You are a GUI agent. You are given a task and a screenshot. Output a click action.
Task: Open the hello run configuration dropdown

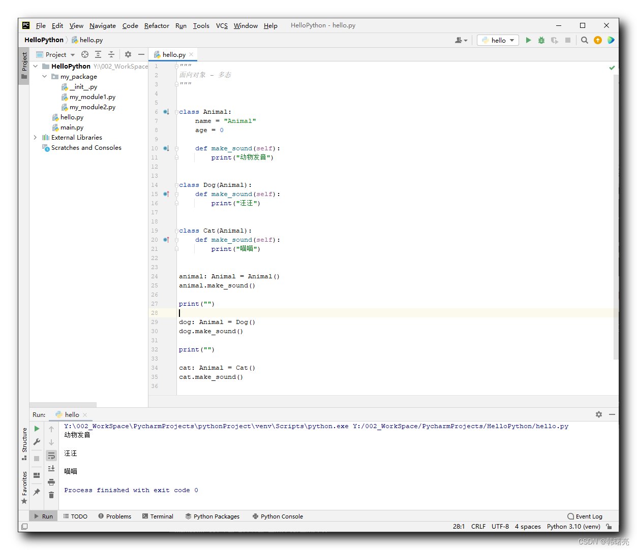tap(498, 40)
